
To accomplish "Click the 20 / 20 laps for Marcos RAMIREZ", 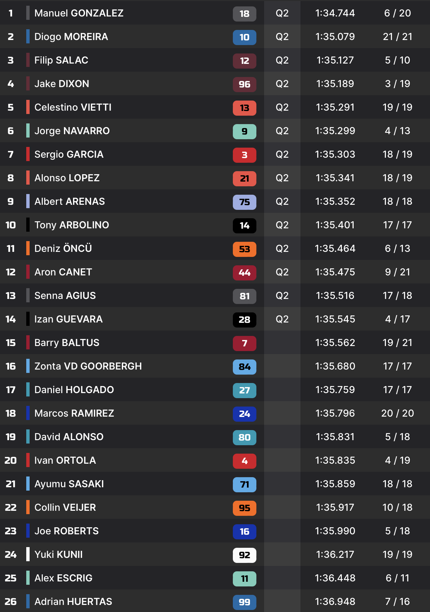I will tap(397, 413).
